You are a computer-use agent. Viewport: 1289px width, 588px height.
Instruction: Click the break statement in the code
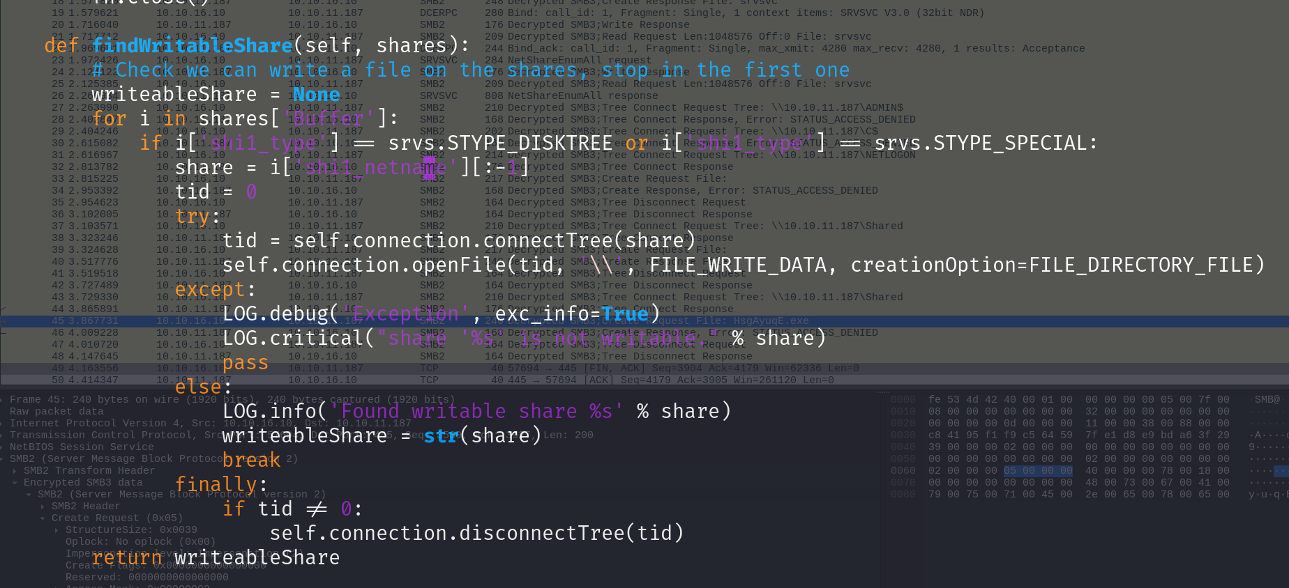pos(251,460)
